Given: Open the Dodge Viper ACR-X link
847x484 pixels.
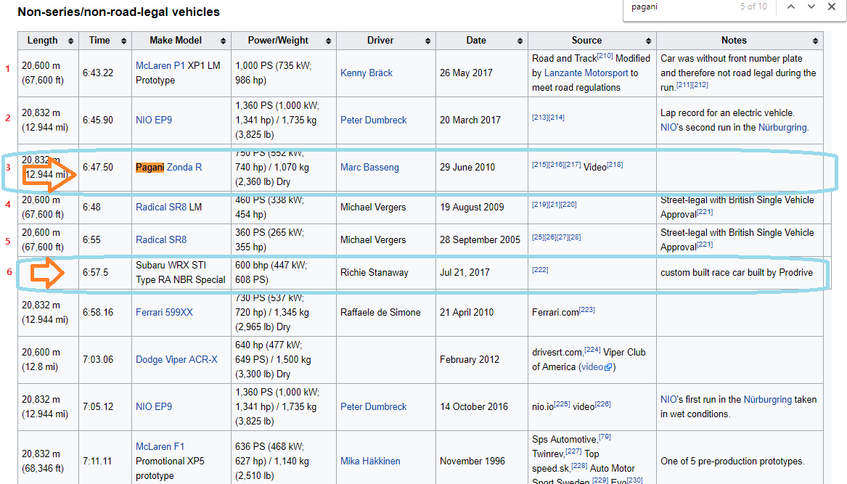Looking at the screenshot, I should (x=176, y=360).
